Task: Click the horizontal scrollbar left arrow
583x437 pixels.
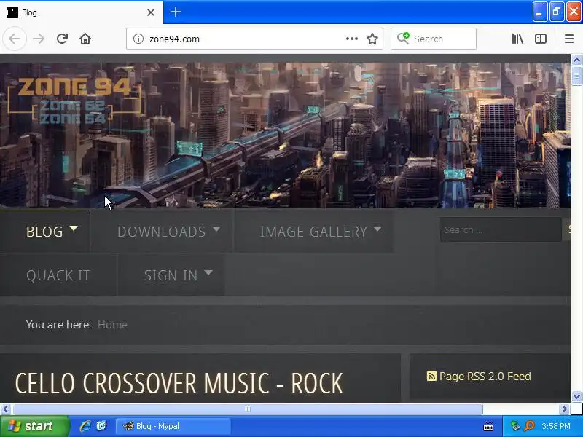Action: point(5,409)
